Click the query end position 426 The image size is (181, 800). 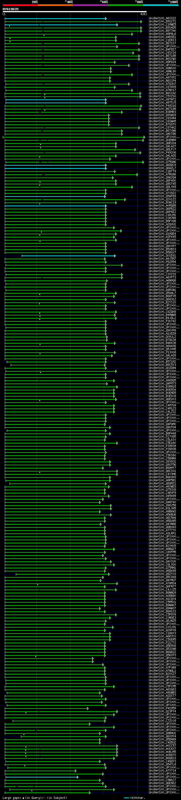tap(143, 14)
